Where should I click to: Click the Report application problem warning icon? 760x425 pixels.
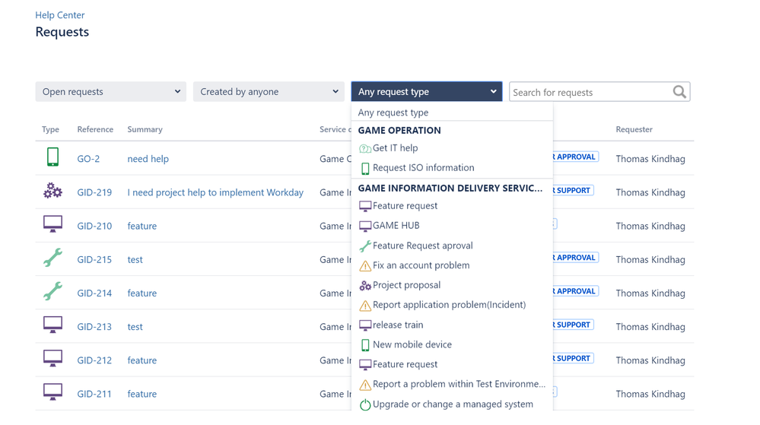[x=365, y=306]
